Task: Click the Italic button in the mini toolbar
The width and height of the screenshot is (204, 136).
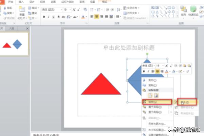Action: (148, 71)
